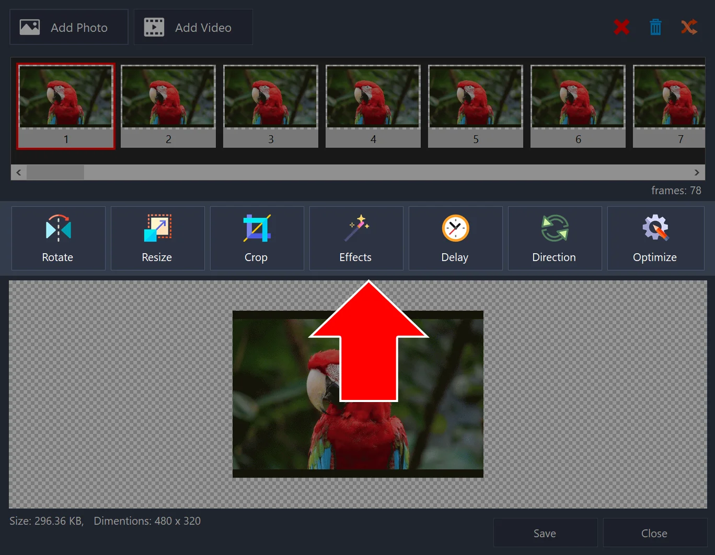Image resolution: width=715 pixels, height=555 pixels.
Task: Open the Effects magic wand tool
Action: tap(356, 238)
